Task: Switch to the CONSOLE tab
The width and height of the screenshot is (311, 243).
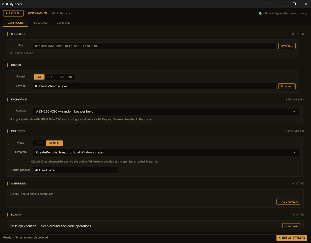Action: pos(63,23)
